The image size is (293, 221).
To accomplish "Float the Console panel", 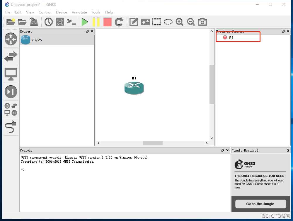I will 223,150.
